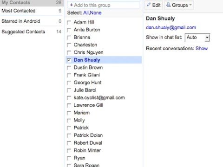Select contact name Patrick Dolan

(x=88, y=135)
